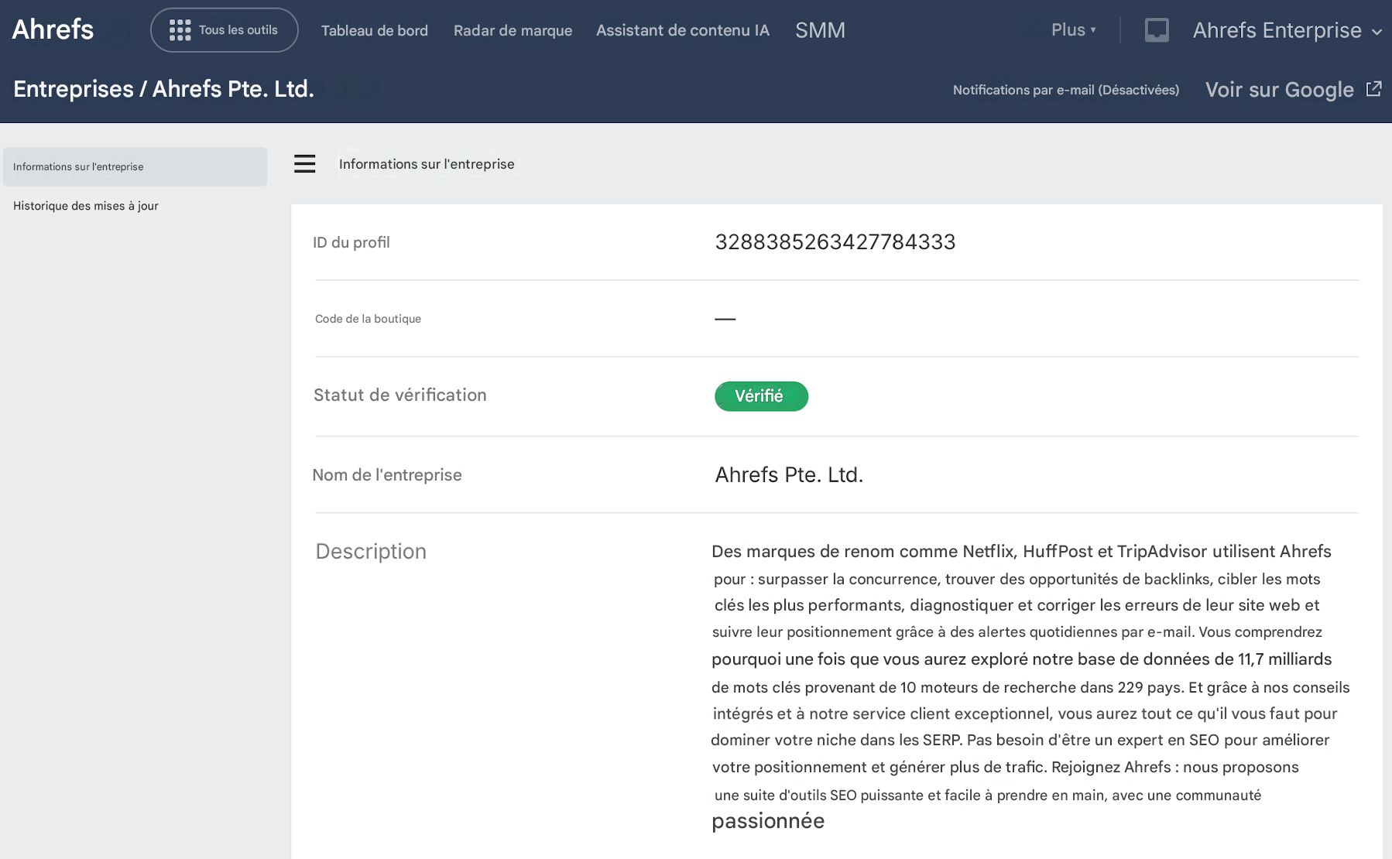The height and width of the screenshot is (859, 1392).
Task: Expand the Ahrefs Enterprise account menu
Action: point(1287,30)
